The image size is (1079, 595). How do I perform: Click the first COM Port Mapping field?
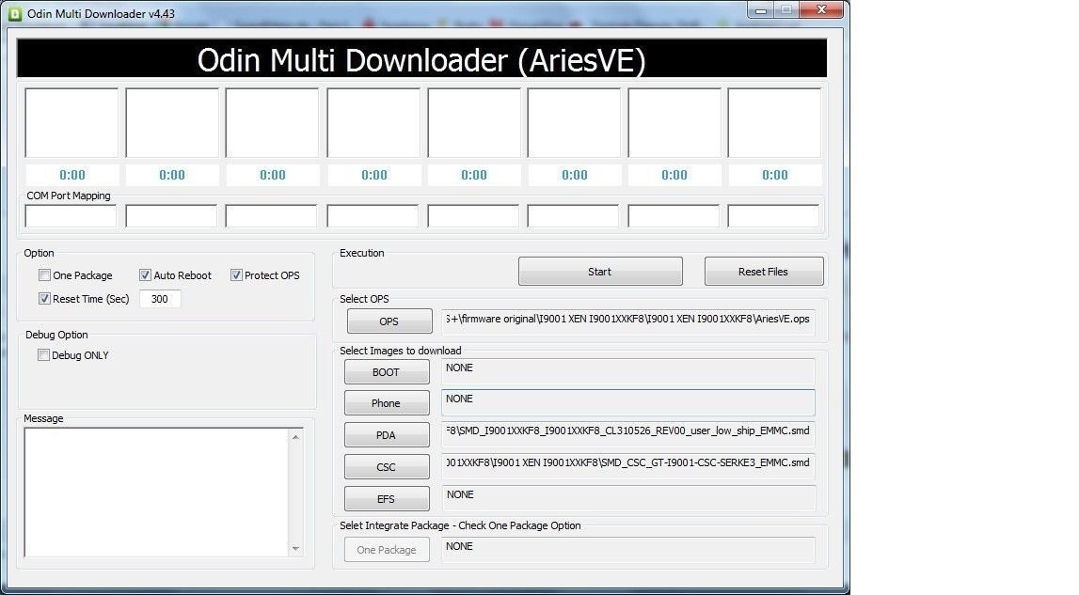click(71, 216)
